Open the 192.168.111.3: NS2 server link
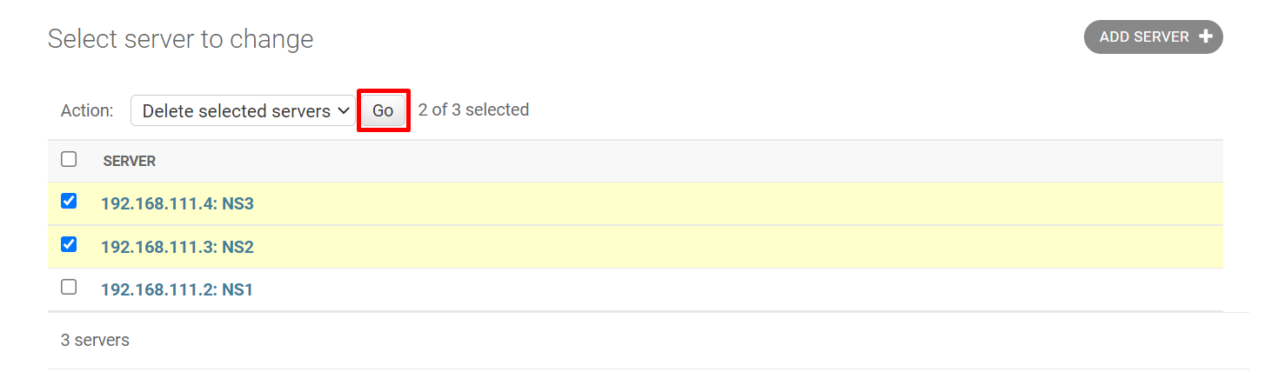This screenshot has width=1265, height=385. click(x=177, y=247)
